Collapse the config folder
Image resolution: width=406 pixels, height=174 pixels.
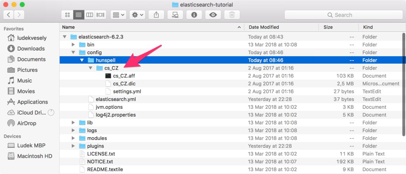coord(73,53)
